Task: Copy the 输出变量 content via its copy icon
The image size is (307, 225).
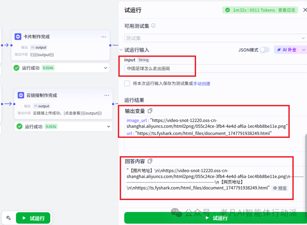Action: (x=150, y=111)
